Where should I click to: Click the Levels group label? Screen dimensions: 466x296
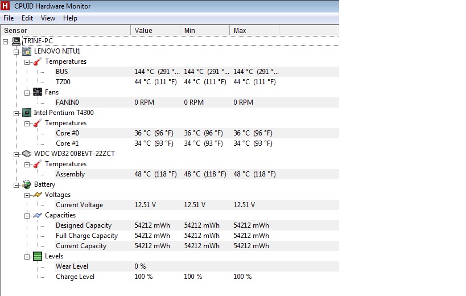(54, 256)
